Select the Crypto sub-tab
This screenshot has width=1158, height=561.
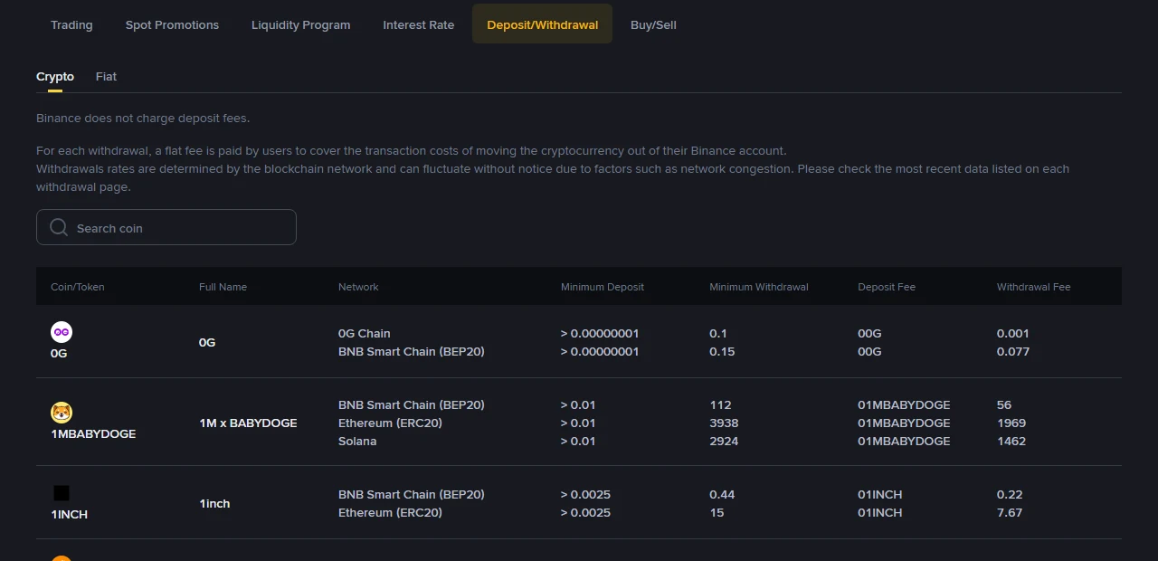pyautogui.click(x=55, y=77)
